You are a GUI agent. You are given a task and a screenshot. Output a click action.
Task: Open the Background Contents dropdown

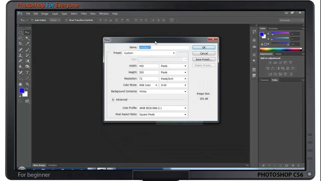(x=163, y=92)
